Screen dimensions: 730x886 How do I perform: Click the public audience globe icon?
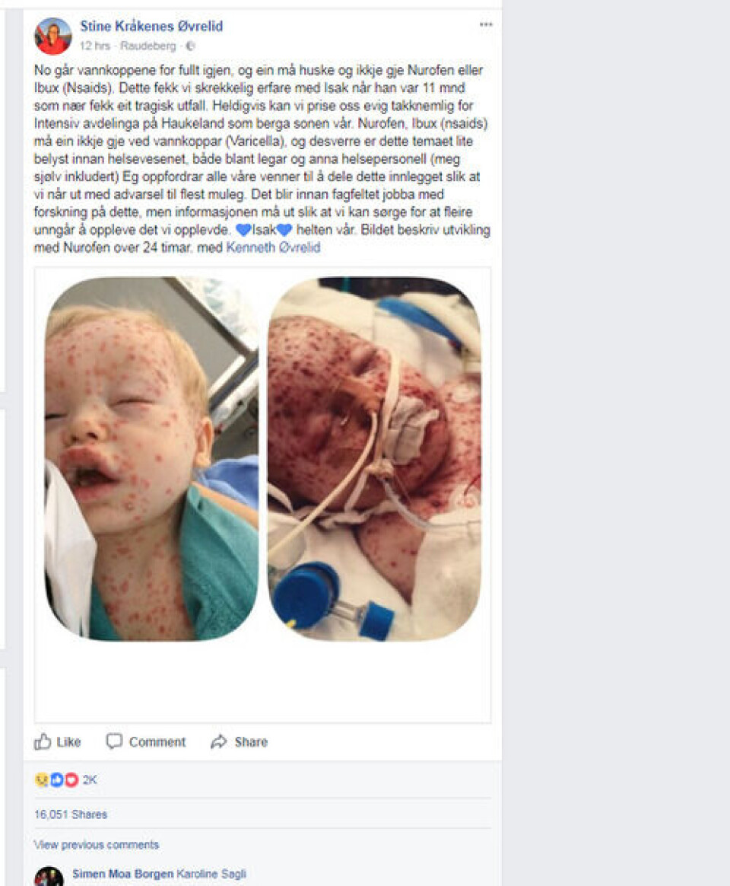coord(190,46)
